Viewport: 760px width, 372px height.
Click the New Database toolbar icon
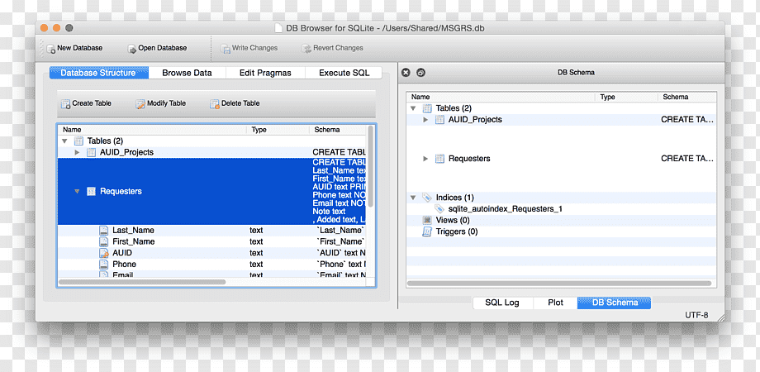pyautogui.click(x=51, y=49)
